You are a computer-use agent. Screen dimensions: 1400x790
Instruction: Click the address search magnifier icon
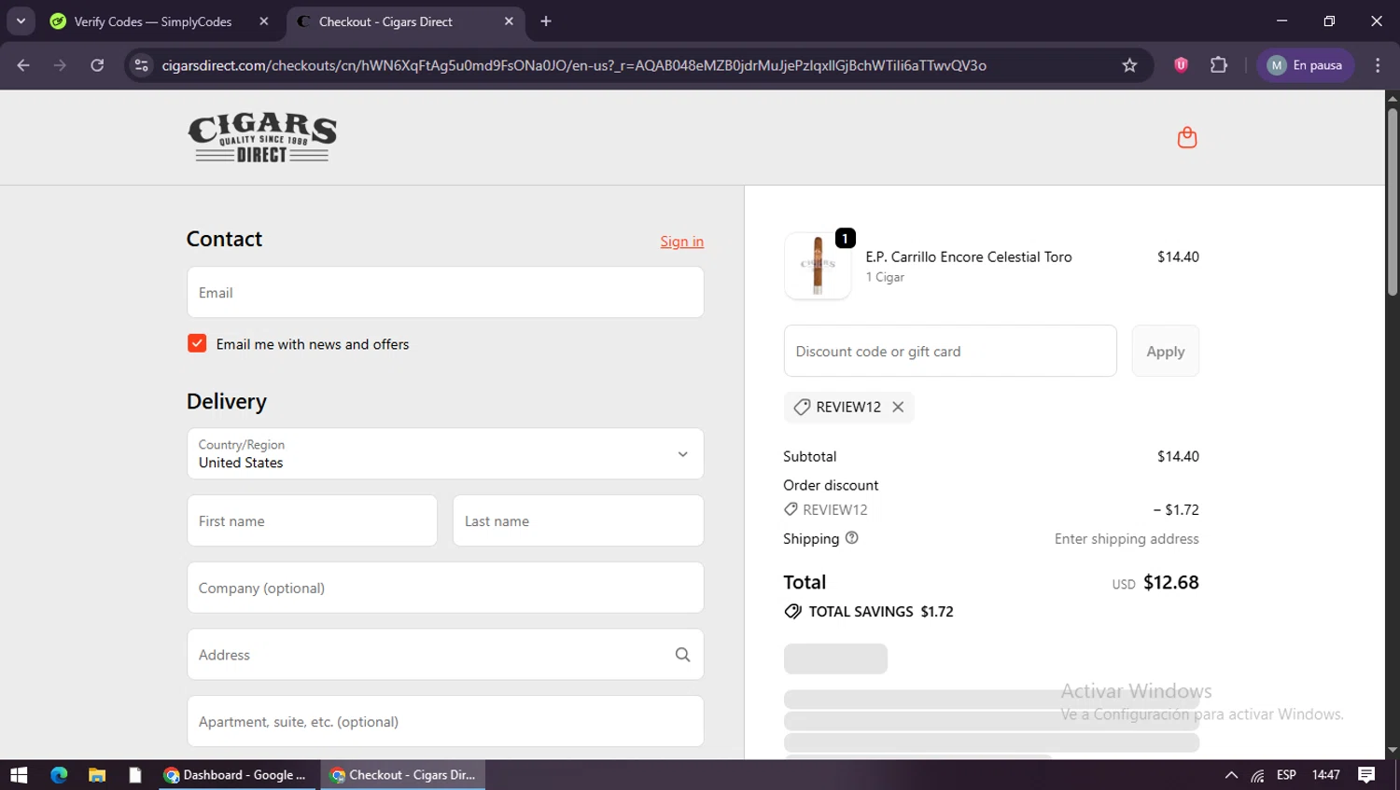coord(682,655)
